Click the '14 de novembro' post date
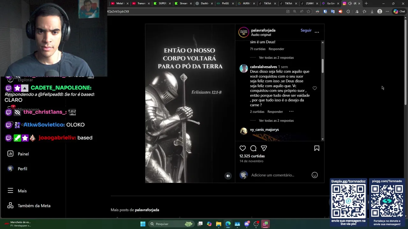Screen dimensions: 408x229 pyautogui.click(x=251, y=161)
